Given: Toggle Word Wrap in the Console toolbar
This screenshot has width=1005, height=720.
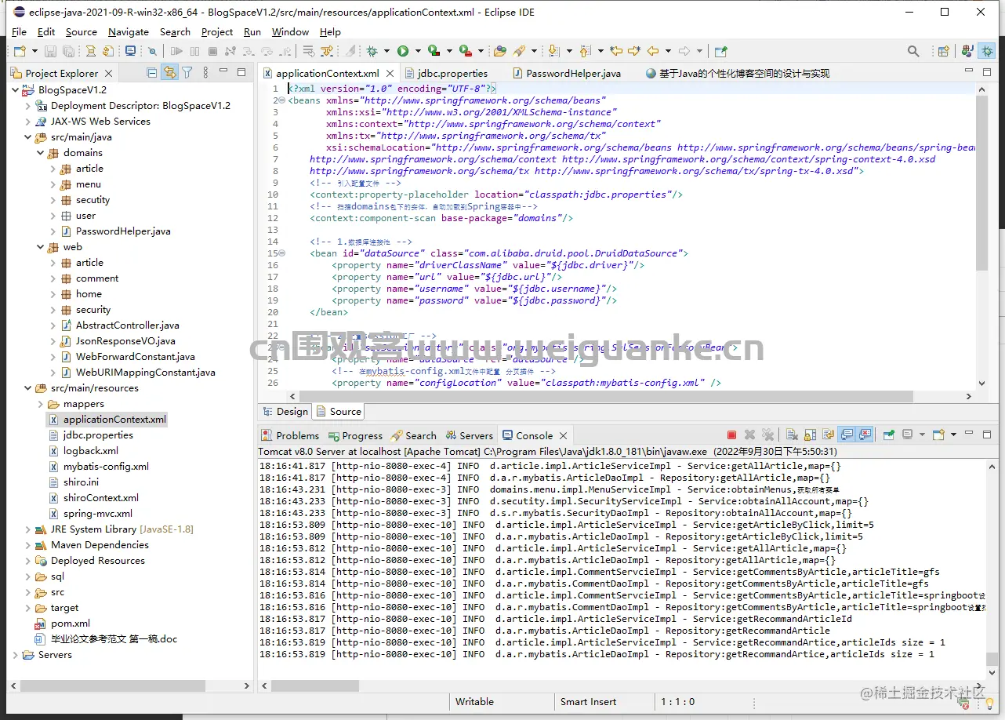Looking at the screenshot, I should [x=827, y=435].
